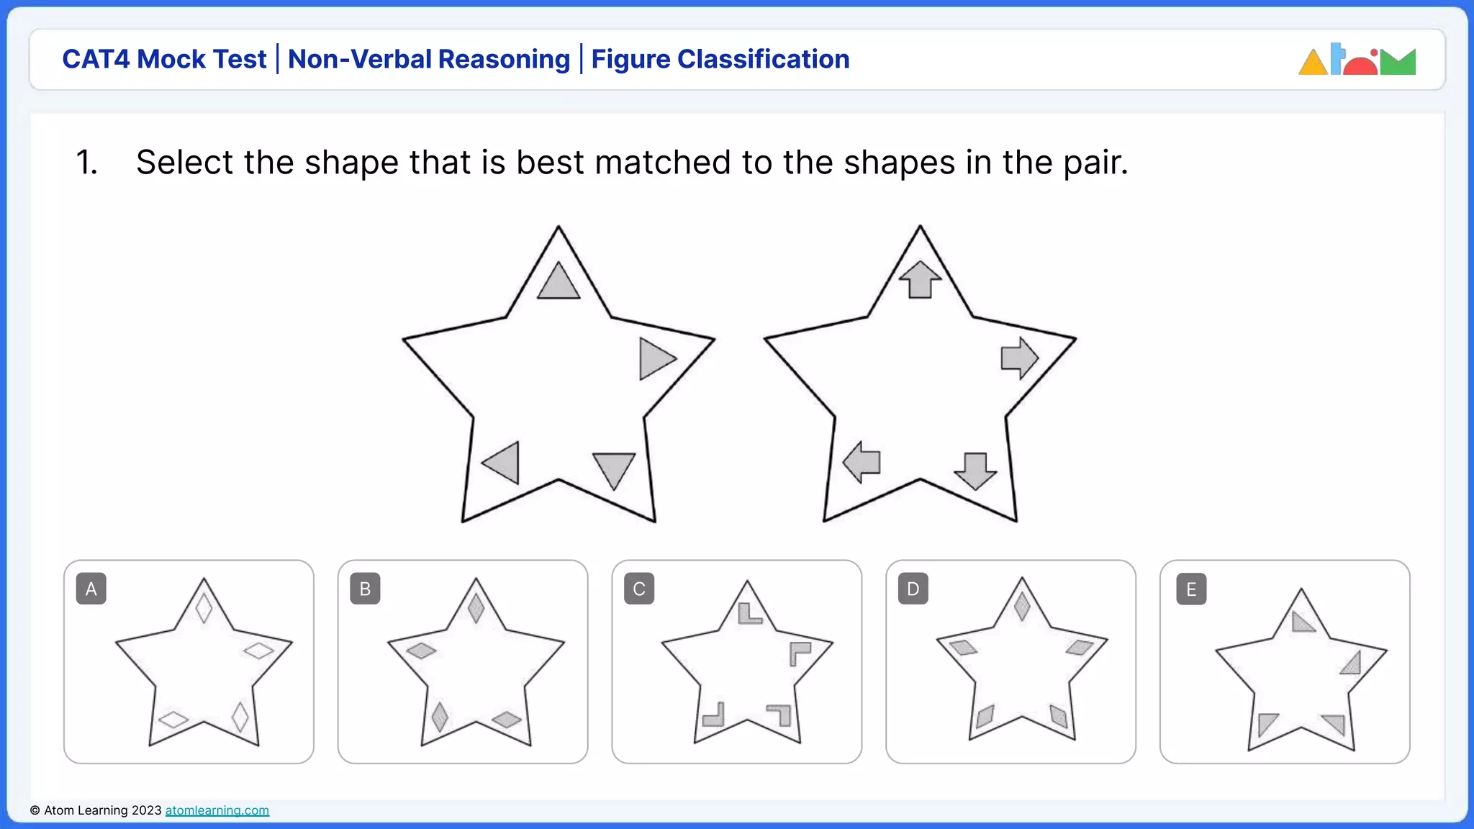Click the letter A label badge
The width and height of the screenshot is (1474, 829).
coord(91,589)
